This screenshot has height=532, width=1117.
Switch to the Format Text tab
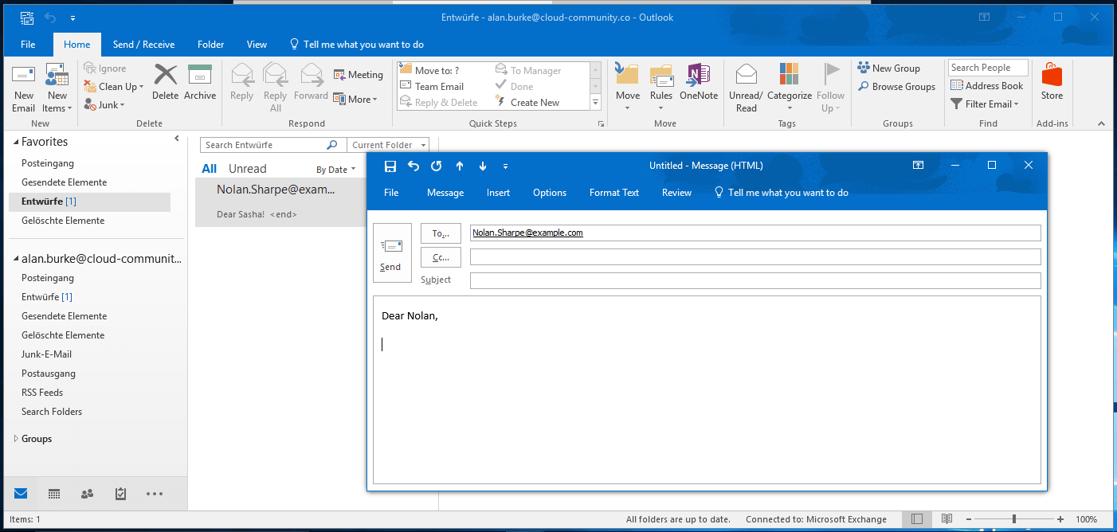[613, 192]
